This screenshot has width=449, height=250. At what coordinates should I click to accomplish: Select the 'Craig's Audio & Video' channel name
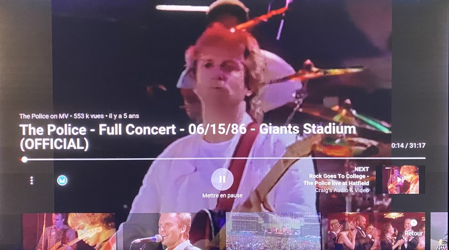342,190
